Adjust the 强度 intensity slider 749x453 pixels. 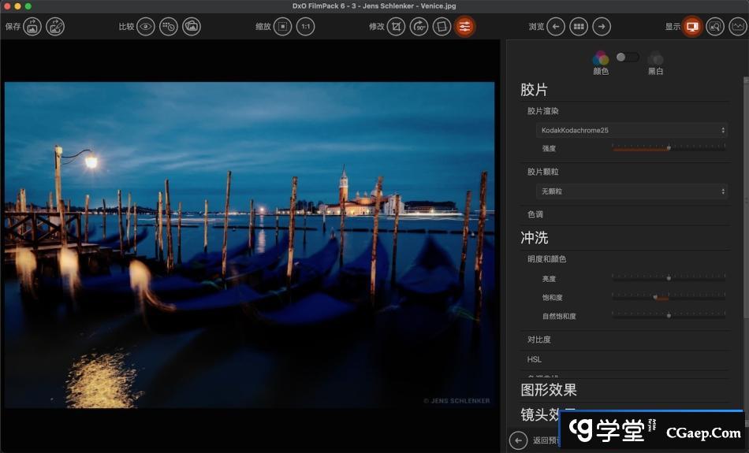pyautogui.click(x=669, y=148)
